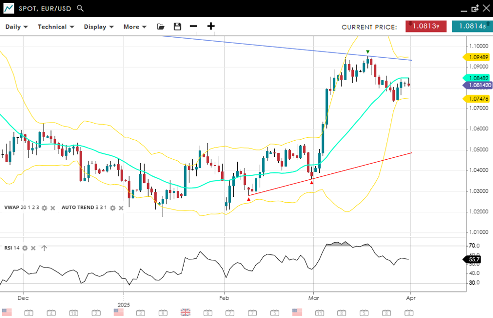This screenshot has width=493, height=318.
Task: Click the teal buy price 1.0814
Action: pyautogui.click(x=471, y=27)
